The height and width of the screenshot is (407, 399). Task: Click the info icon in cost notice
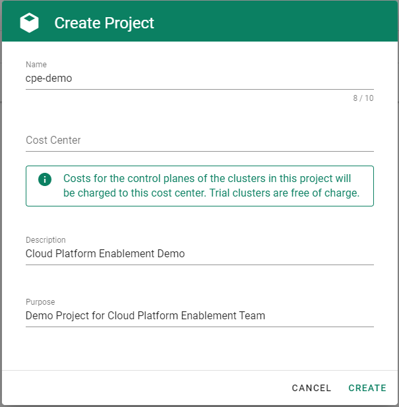click(x=45, y=179)
